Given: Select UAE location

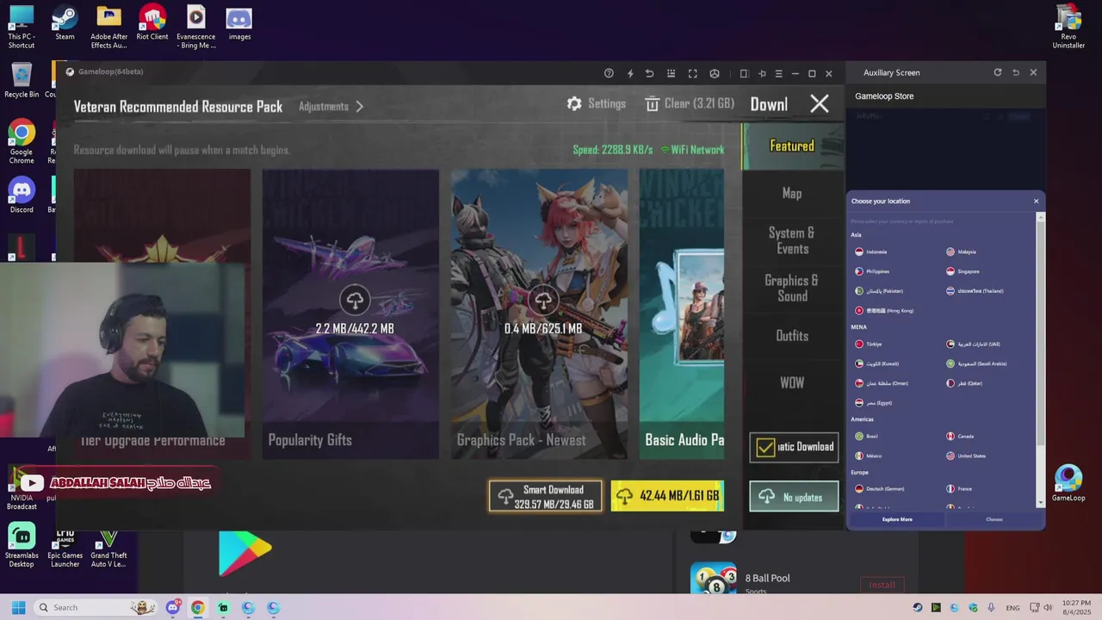Looking at the screenshot, I should point(973,344).
